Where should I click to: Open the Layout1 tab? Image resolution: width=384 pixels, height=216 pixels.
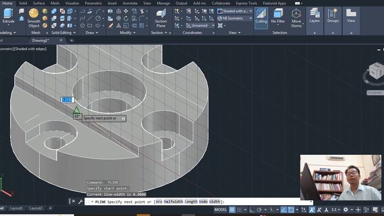point(16,208)
